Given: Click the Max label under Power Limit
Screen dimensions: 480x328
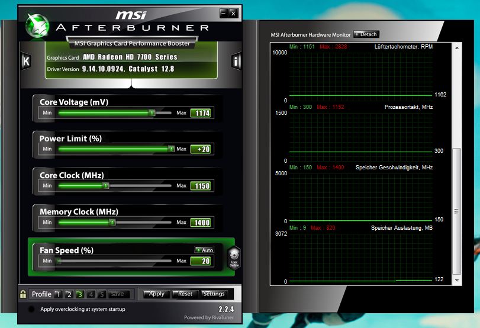Looking at the screenshot, I should coord(181,149).
